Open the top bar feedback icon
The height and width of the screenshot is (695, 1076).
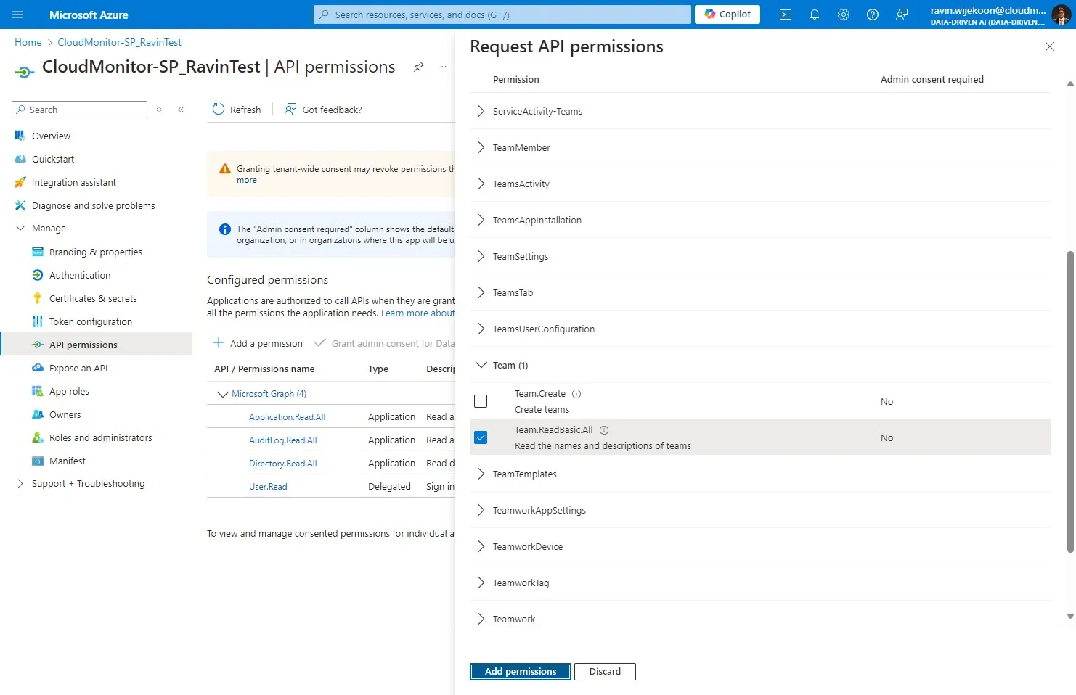click(x=902, y=15)
